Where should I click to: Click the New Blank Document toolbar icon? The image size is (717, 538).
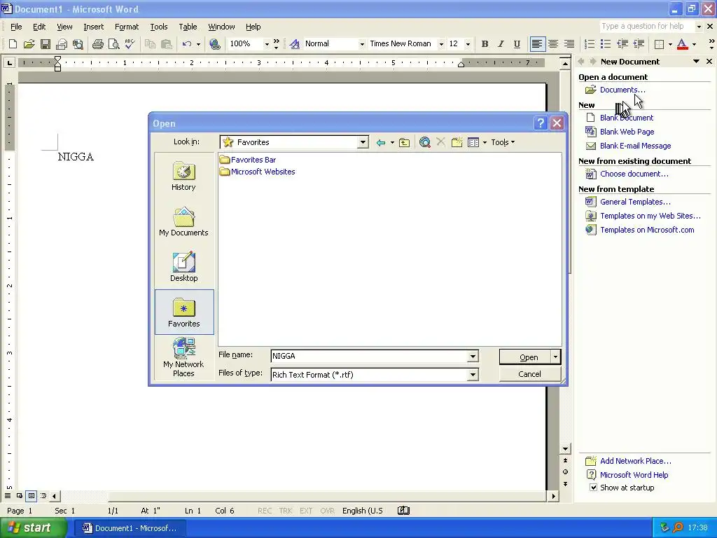pyautogui.click(x=13, y=44)
